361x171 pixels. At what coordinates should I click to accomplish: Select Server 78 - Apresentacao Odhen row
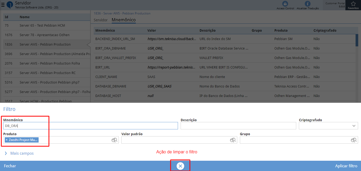click(47, 35)
